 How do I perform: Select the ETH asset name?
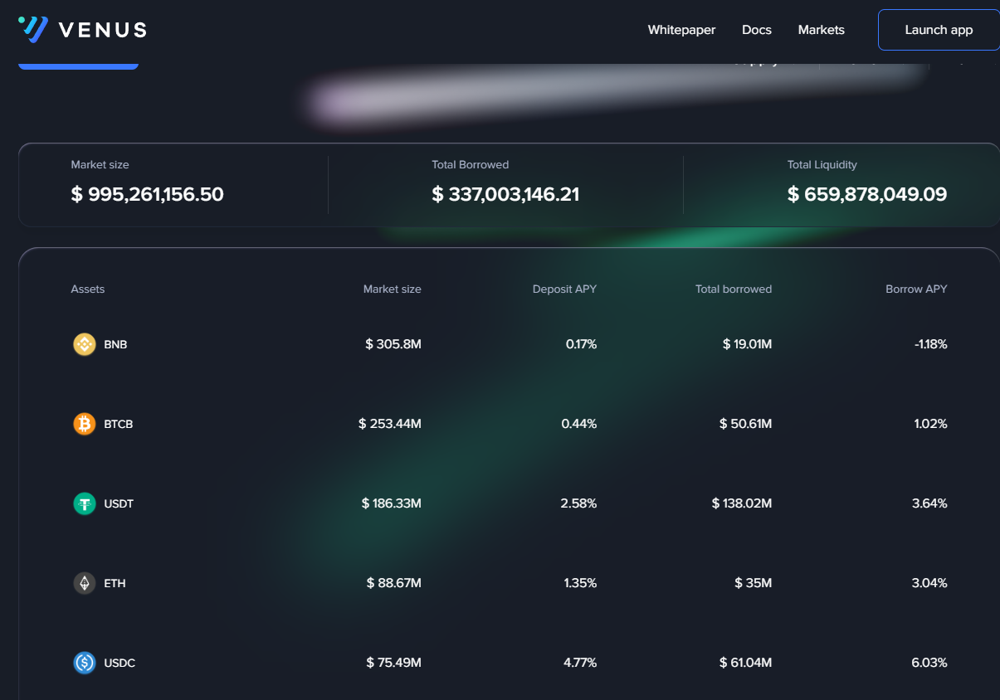pyautogui.click(x=115, y=583)
